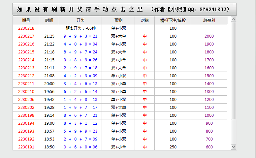Screen dimensions: 256x158
Task: Click the countdown cell 距离开奖 -66秒
Action: click(x=80, y=28)
